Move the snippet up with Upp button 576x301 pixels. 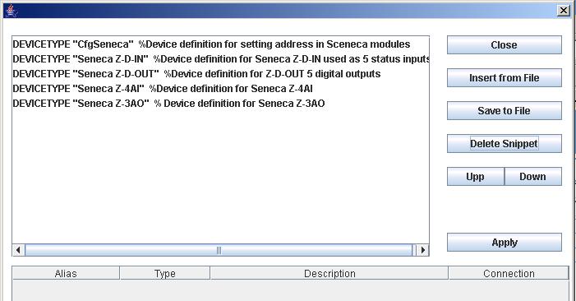476,177
